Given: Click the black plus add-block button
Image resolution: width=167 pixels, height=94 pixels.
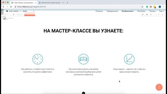Looking at the screenshot, I should [83, 93].
